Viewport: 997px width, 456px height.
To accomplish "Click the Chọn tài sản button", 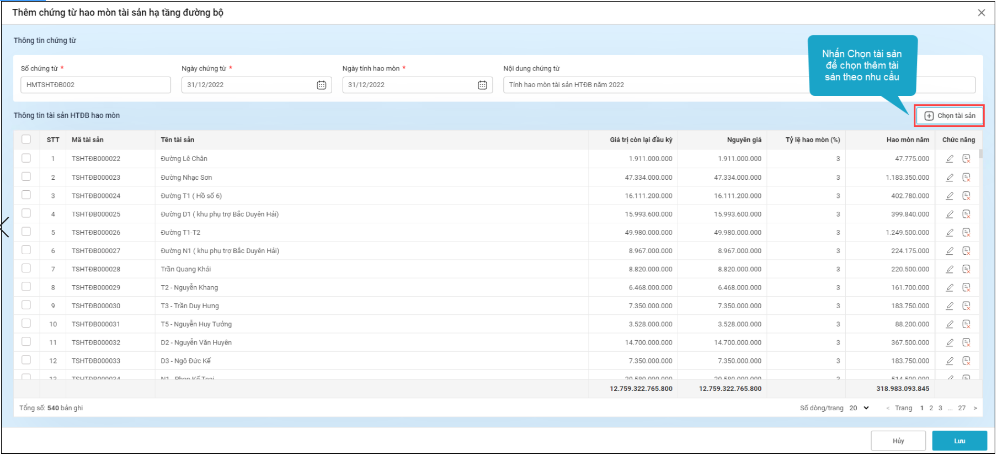I will 950,116.
